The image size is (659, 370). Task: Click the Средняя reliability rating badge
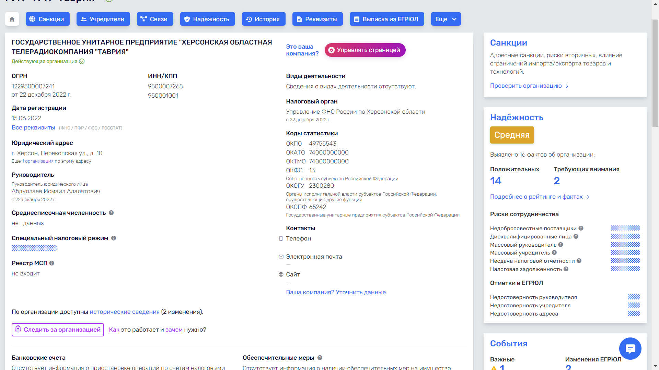[x=512, y=135]
